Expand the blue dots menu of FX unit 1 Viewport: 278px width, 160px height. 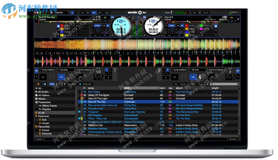click(x=37, y=71)
